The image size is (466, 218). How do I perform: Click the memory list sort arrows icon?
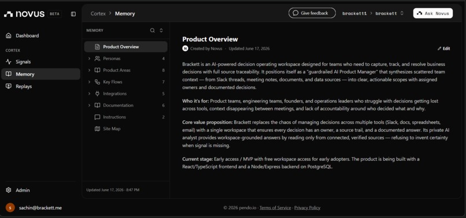coord(161,30)
